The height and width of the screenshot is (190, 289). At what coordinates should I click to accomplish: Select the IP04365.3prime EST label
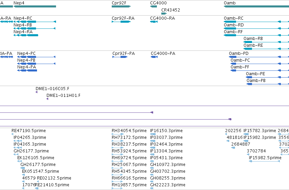point(30,144)
